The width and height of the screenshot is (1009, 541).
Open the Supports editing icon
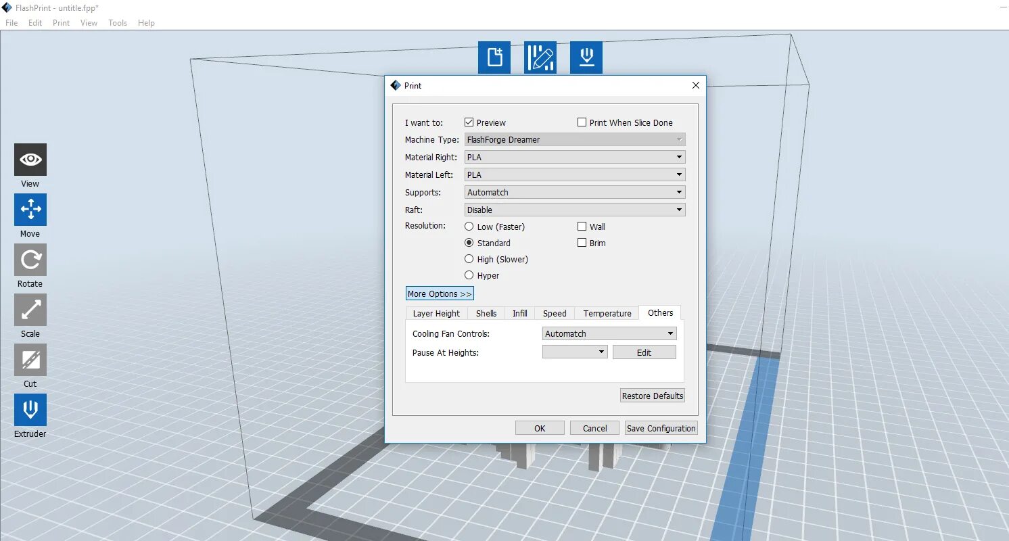pyautogui.click(x=540, y=57)
